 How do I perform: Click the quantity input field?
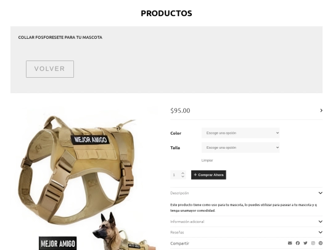pos(175,175)
